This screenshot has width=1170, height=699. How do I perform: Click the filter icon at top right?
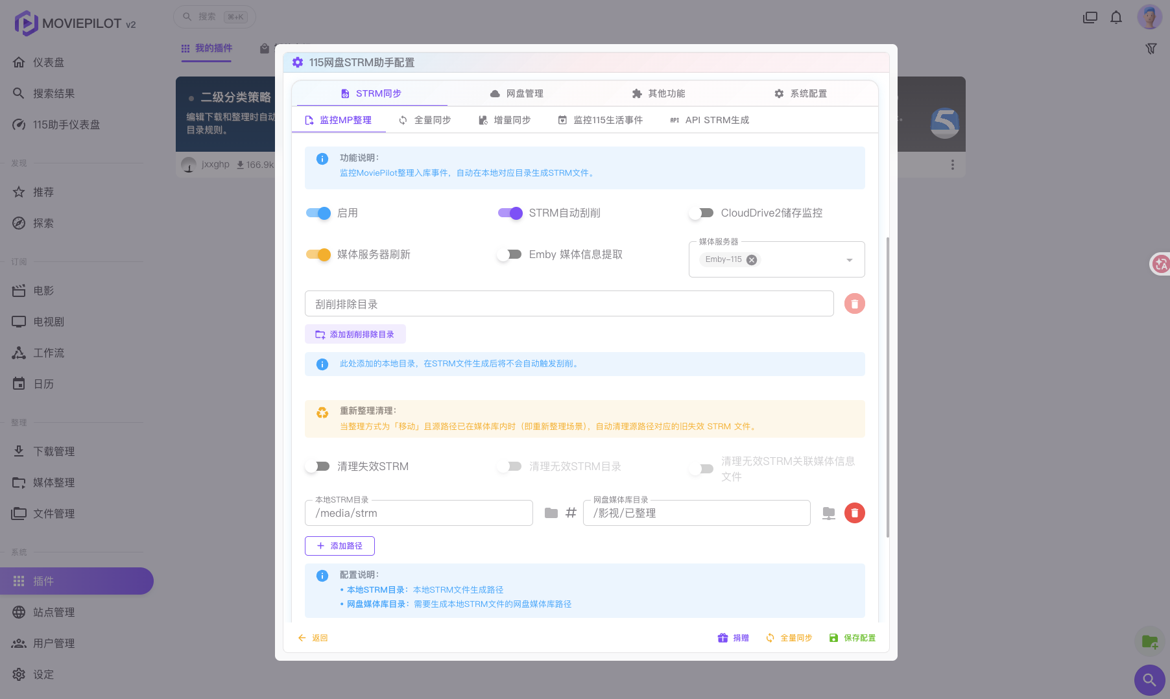coord(1151,49)
